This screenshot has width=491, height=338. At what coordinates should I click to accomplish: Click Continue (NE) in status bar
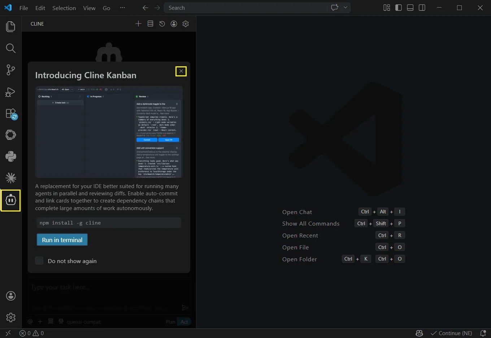[451, 333]
